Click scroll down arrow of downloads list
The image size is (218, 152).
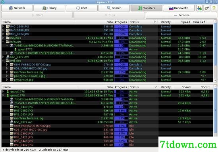215,81
